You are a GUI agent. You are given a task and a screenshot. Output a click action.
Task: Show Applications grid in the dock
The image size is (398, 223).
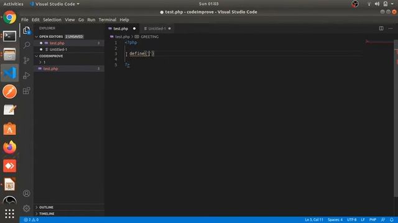(10, 214)
